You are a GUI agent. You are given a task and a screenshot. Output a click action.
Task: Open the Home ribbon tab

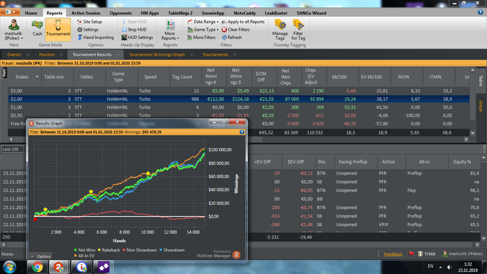31,13
